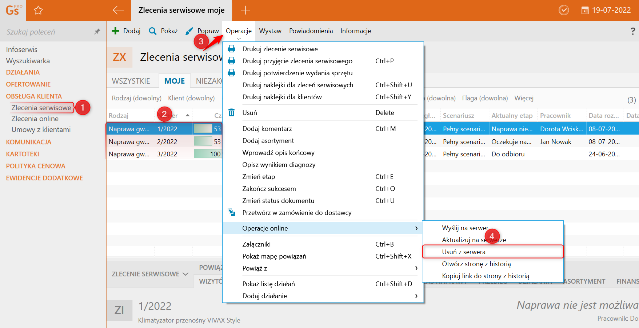Click printer icon for Drukuj zlecenie serwisowe
The image size is (639, 328).
[231, 49]
